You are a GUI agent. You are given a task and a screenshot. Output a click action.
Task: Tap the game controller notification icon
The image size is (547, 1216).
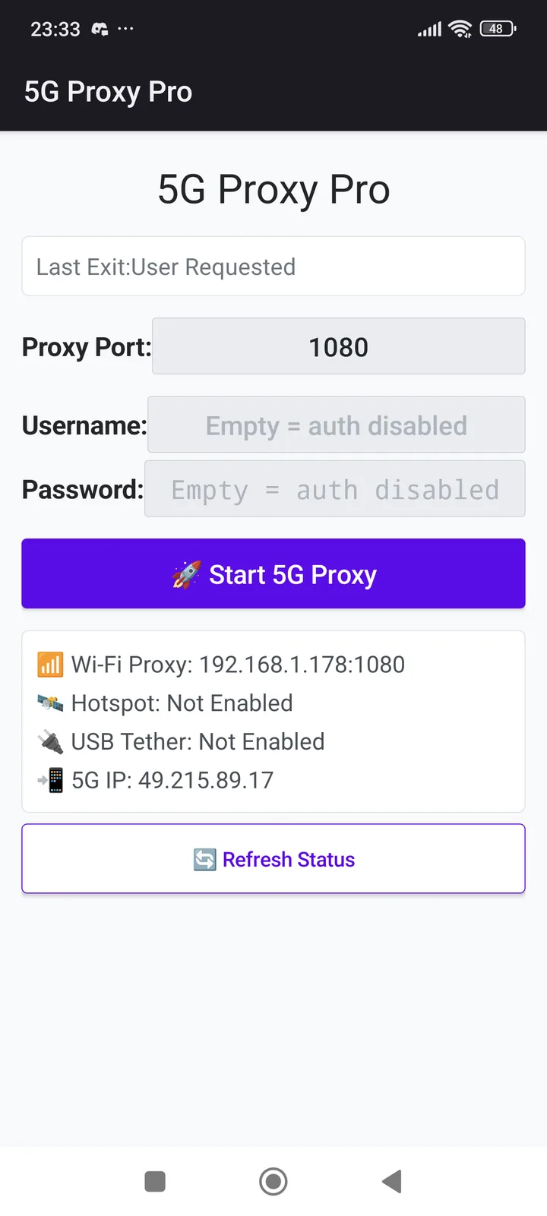tap(100, 29)
